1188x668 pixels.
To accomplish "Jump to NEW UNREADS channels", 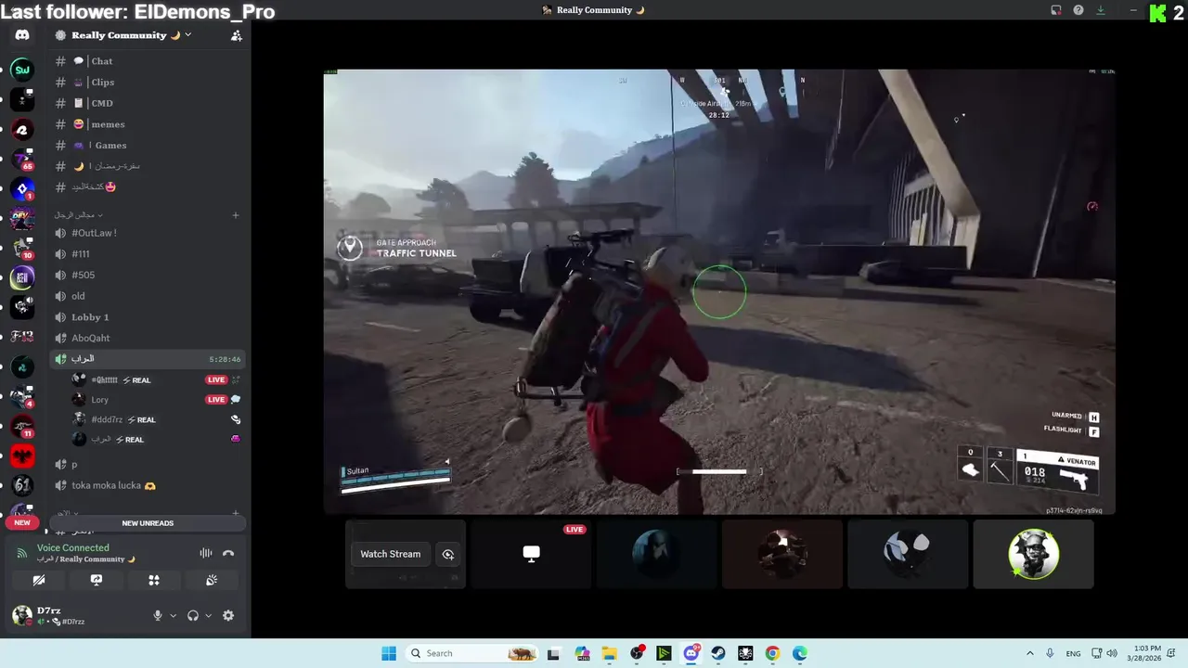I will click(148, 523).
